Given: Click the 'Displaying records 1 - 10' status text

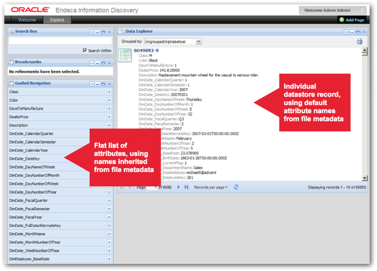Looking at the screenshot, I should (x=337, y=187).
